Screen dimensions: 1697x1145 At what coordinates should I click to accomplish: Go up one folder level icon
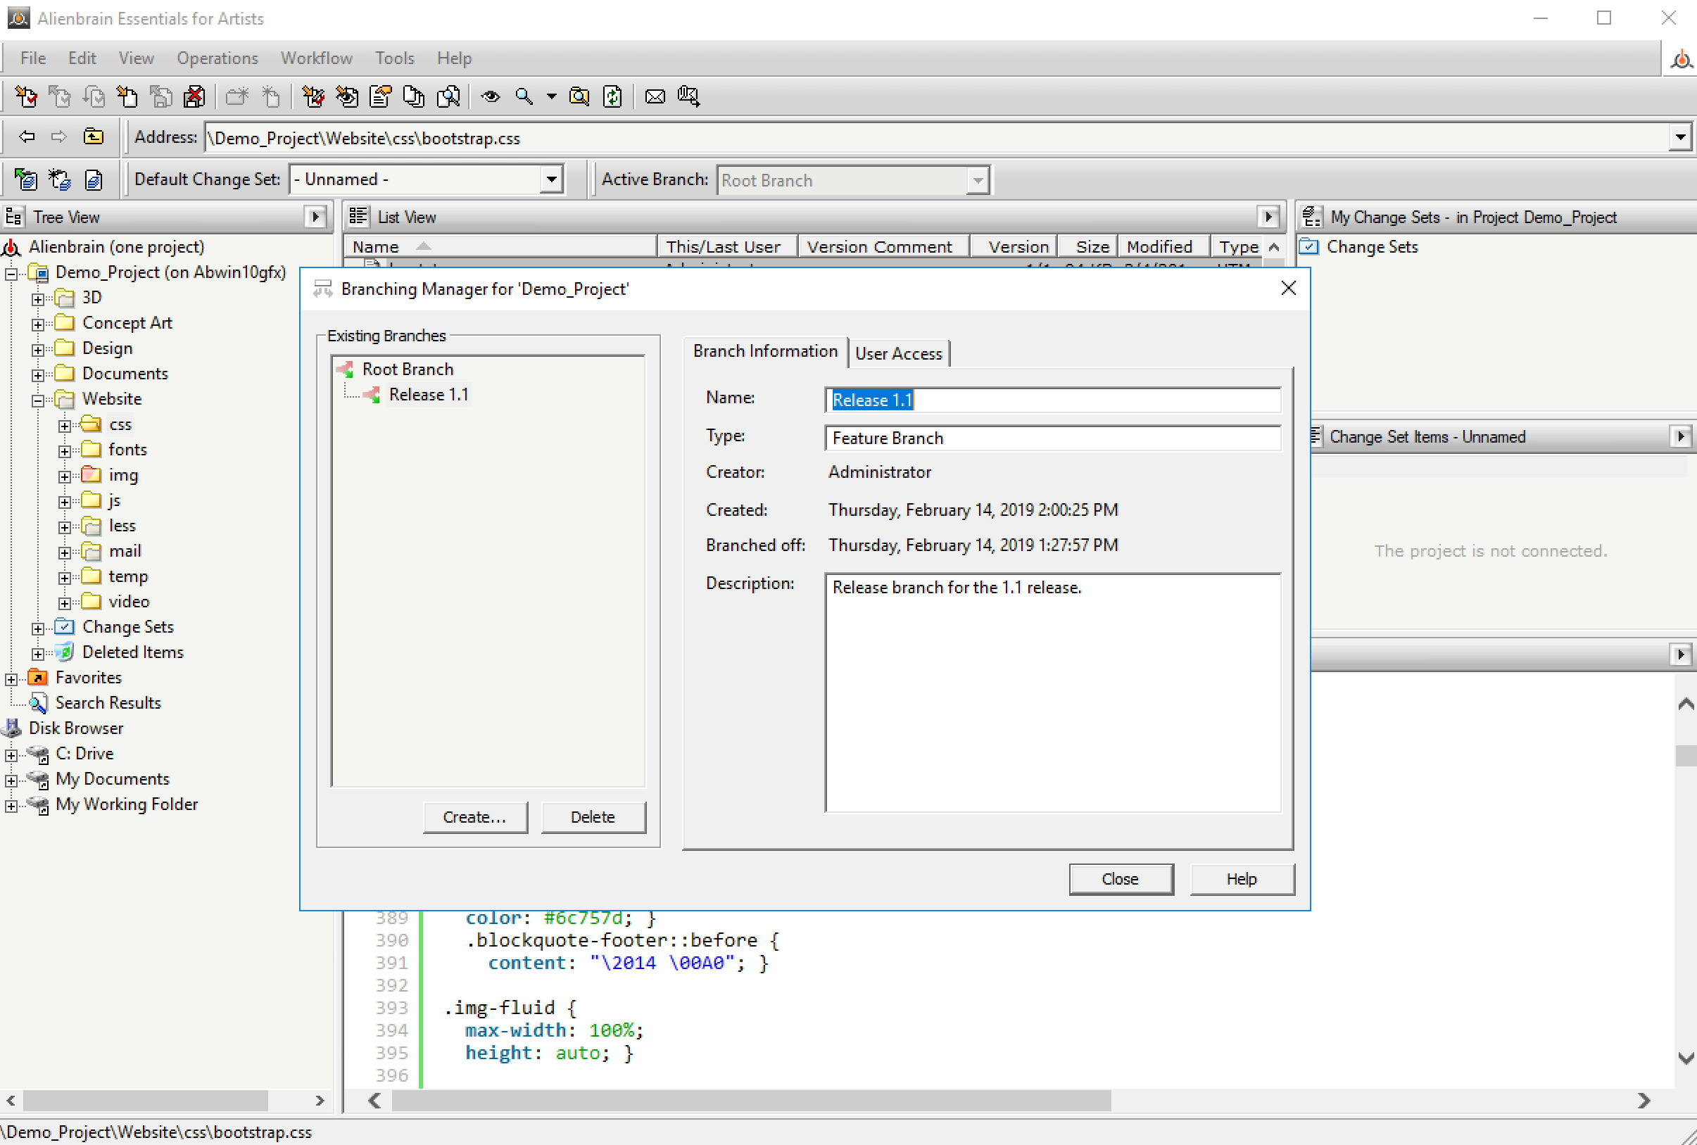(94, 137)
